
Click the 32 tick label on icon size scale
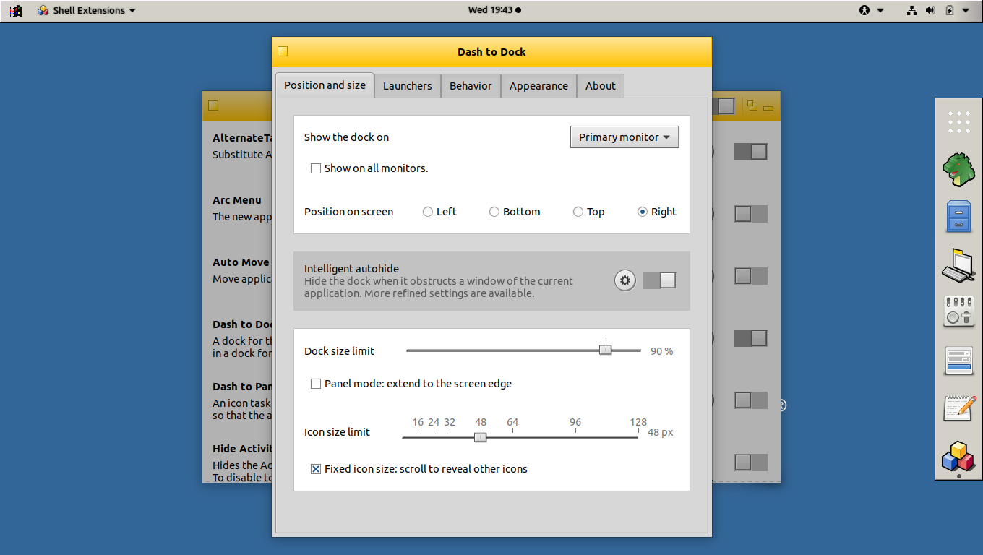450,422
